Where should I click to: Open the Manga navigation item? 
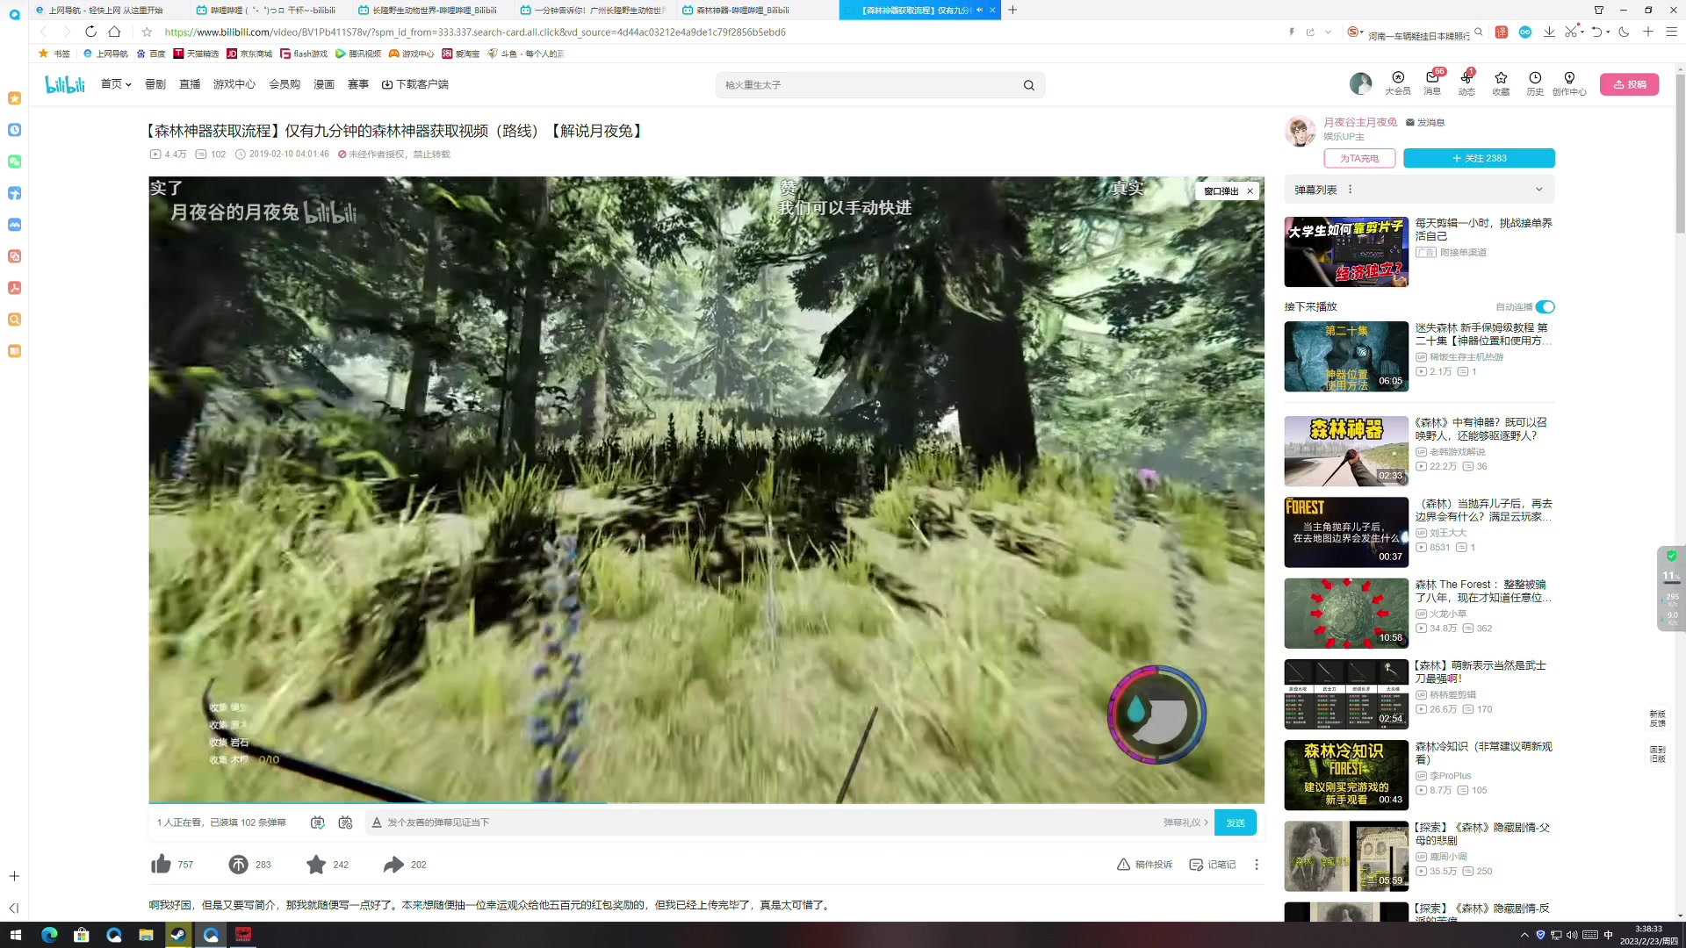pos(324,84)
